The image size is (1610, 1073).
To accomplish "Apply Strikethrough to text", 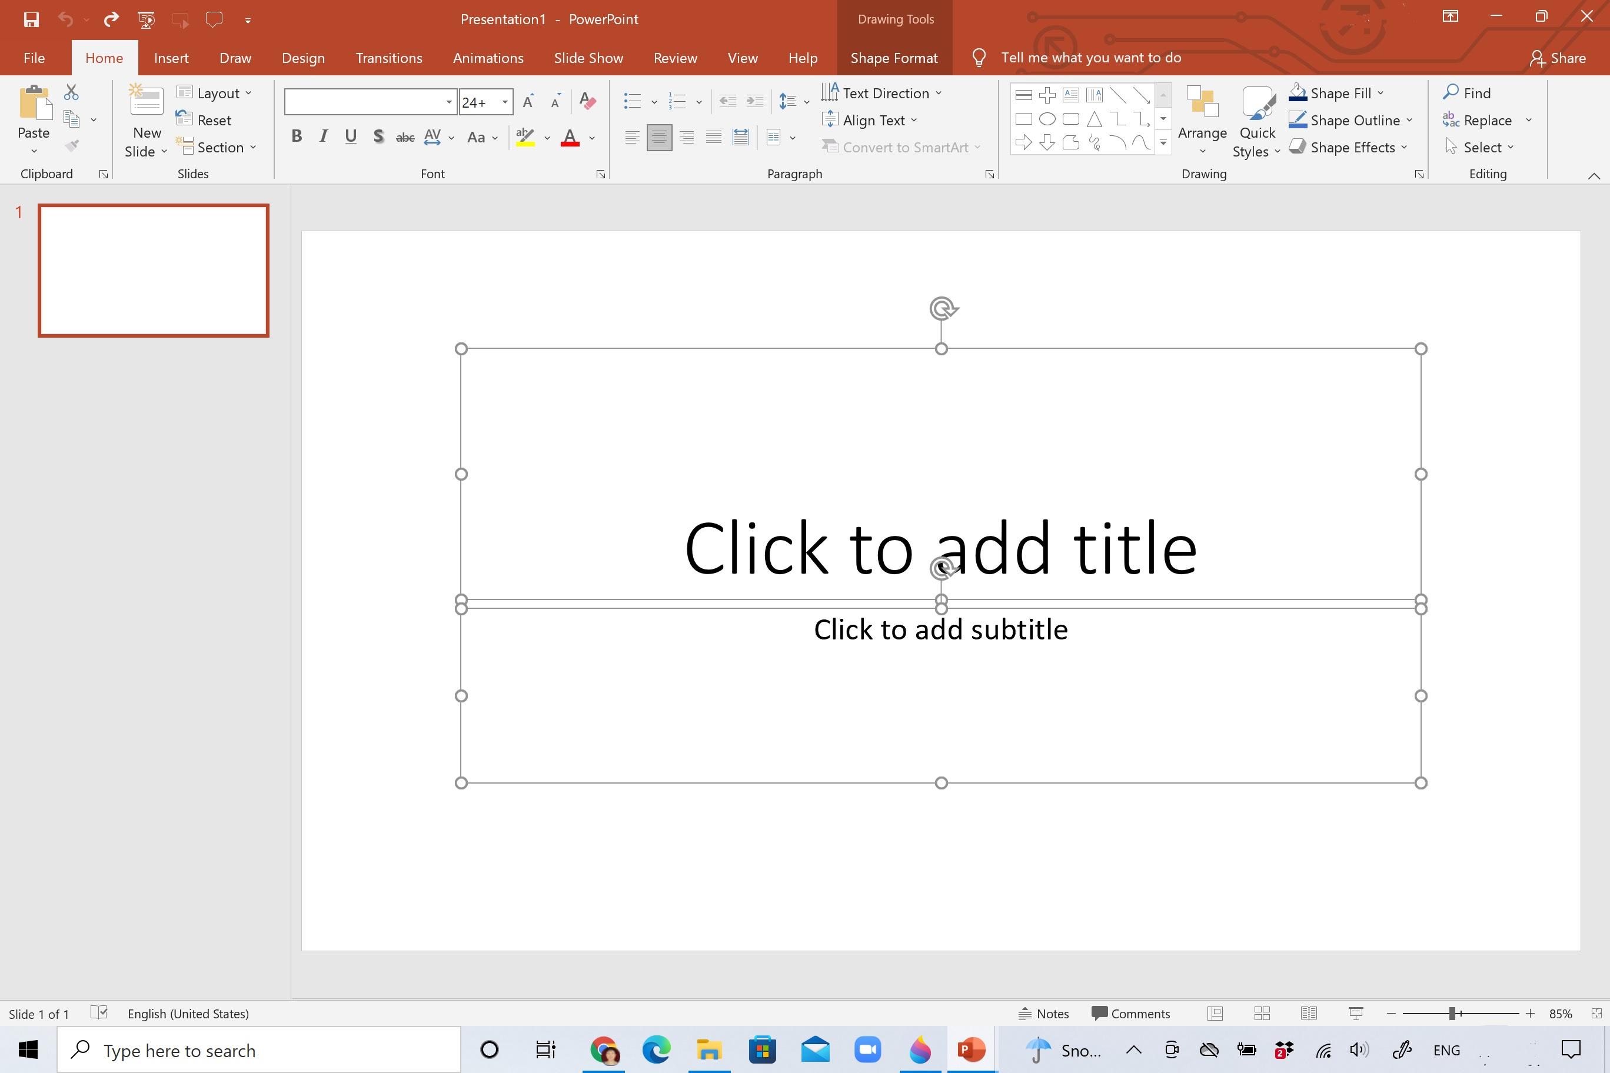I will (x=404, y=137).
